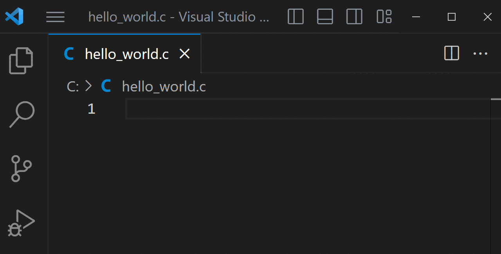Open the editor More Actions ellipsis menu

coord(480,54)
